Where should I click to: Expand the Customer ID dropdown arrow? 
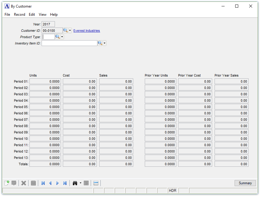[70, 31]
